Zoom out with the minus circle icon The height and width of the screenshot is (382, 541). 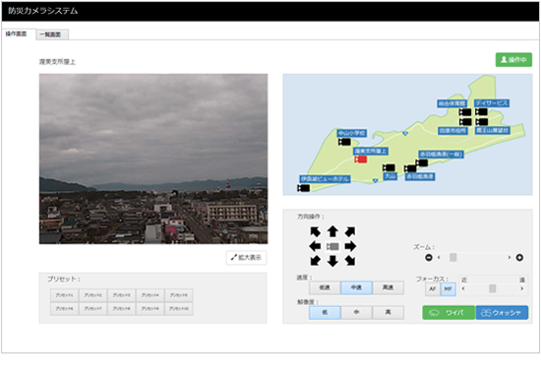(429, 257)
